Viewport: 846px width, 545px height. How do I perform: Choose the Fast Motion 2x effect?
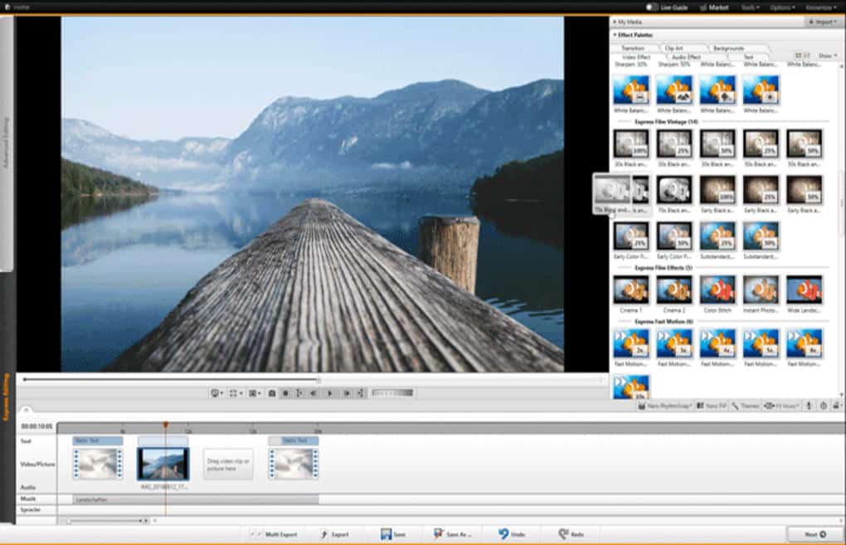point(630,344)
